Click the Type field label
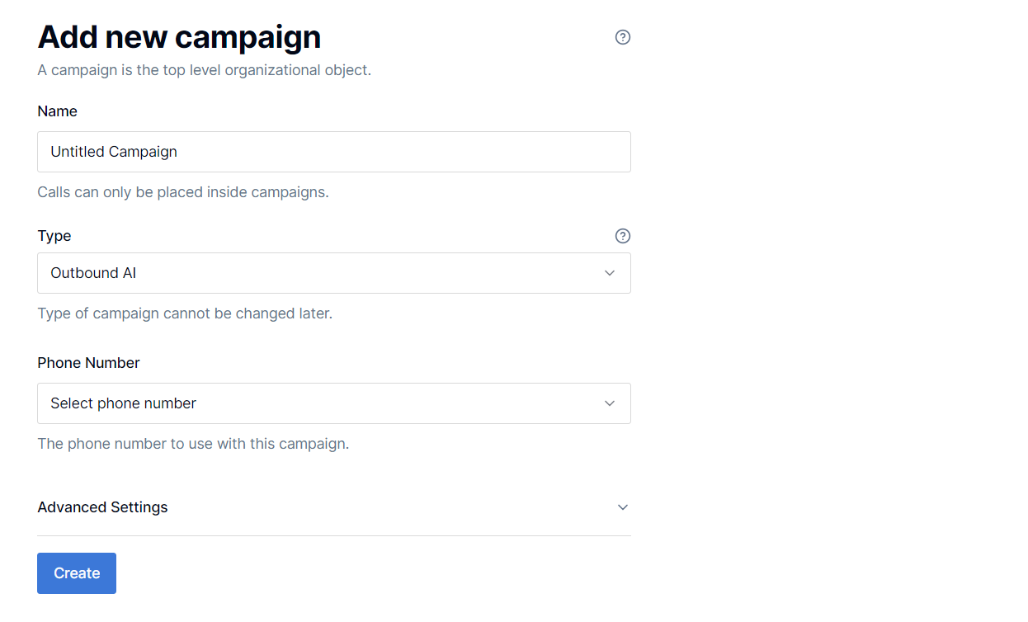The image size is (1028, 622). tap(54, 236)
